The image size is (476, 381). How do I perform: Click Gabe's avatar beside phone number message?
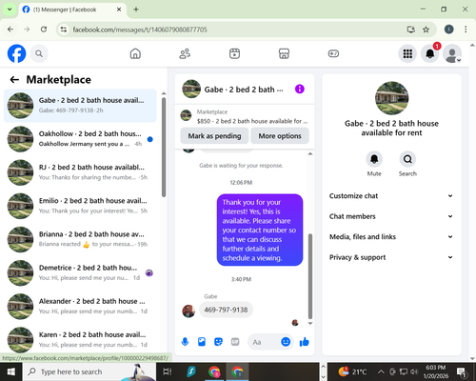pos(188,311)
